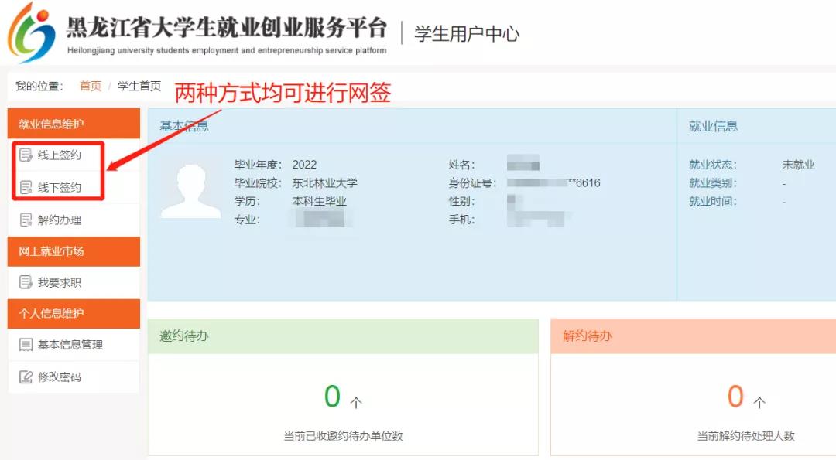Open the 基本信息管理 icon in sidebar
This screenshot has height=460, width=836.
[26, 345]
